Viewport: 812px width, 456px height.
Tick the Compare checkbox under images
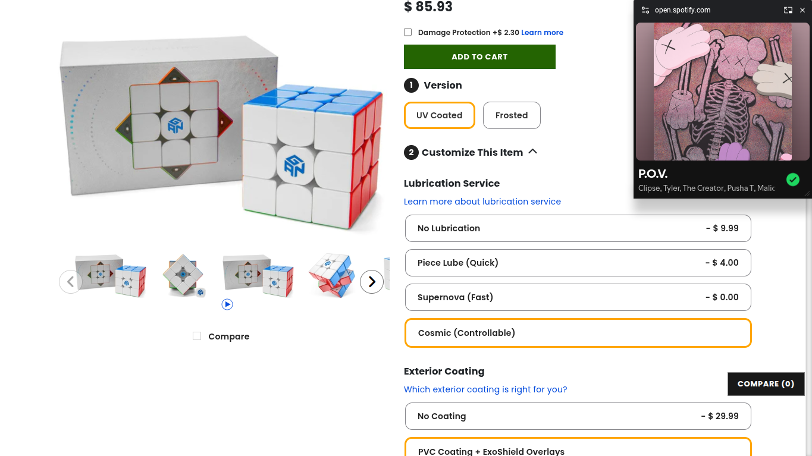coord(197,336)
